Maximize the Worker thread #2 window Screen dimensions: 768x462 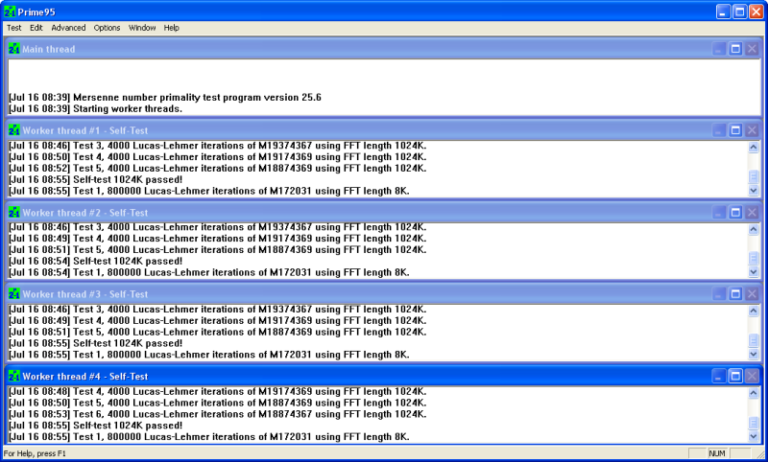tap(735, 213)
